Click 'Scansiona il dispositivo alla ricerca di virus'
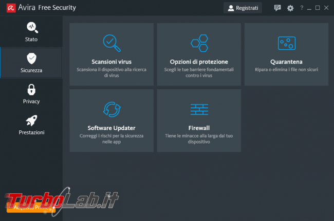Screen dimensions: 334x221 click(x=112, y=72)
